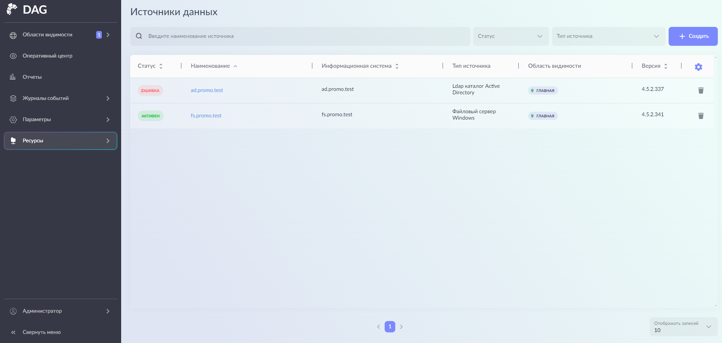The width and height of the screenshot is (722, 343).
Task: Click the bar chart icon for Отчеты
Action: [x=13, y=77]
